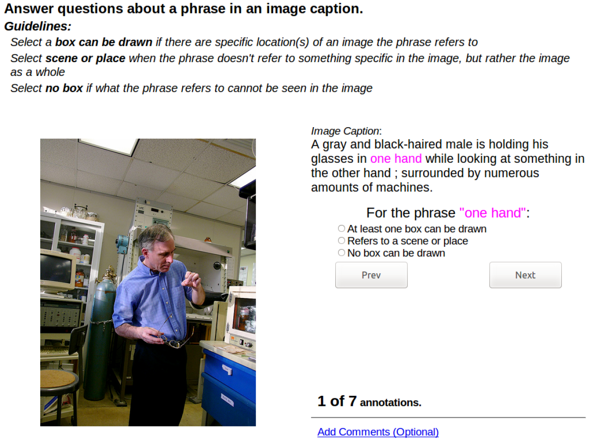Click the bold 'scene or place' guideline text
This screenshot has width=594, height=447.
85,58
